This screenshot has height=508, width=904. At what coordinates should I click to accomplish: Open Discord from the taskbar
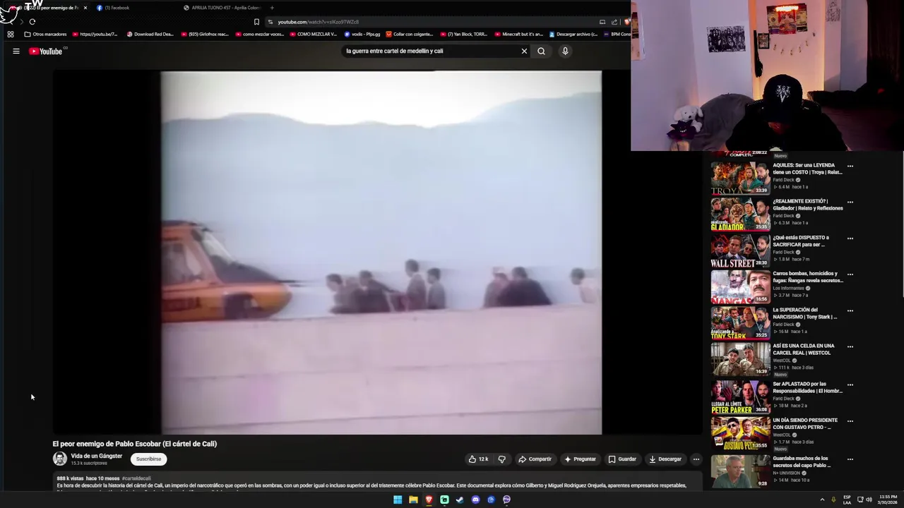pyautogui.click(x=475, y=500)
